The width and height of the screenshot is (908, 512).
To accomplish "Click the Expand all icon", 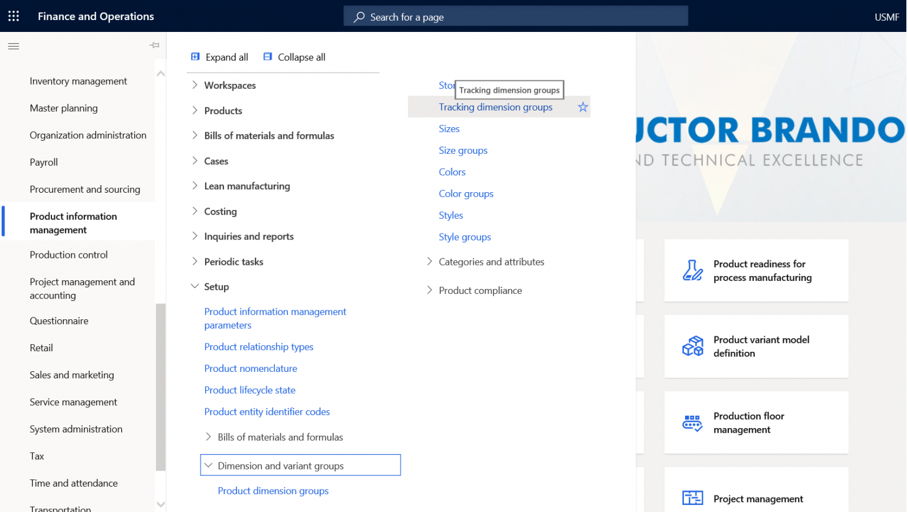I will [195, 56].
